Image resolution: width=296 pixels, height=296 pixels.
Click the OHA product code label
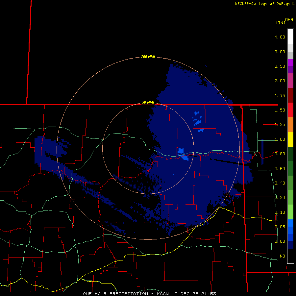point(289,20)
